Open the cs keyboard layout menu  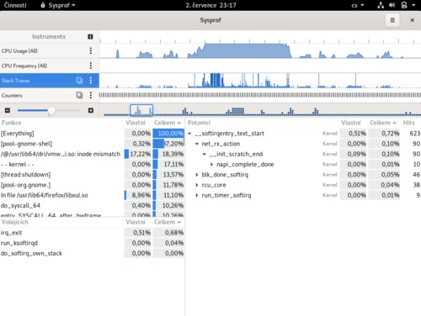pyautogui.click(x=358, y=5)
